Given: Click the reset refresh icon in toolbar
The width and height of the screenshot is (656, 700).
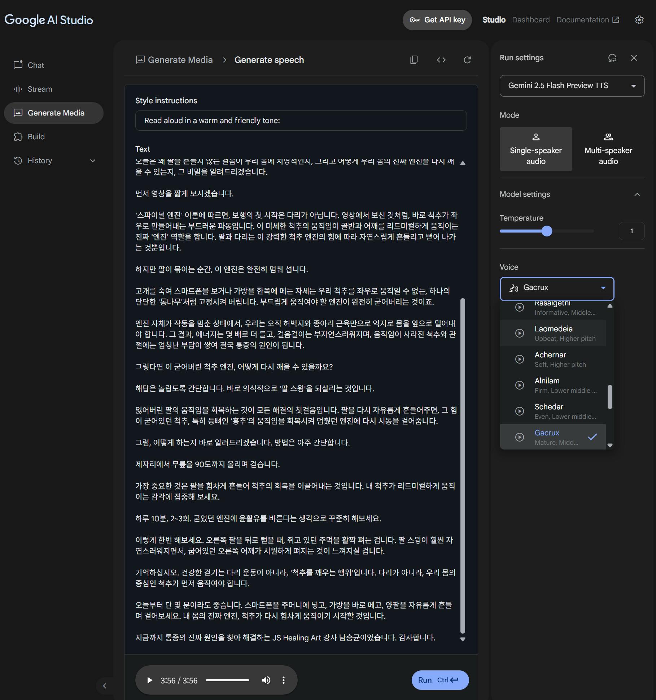Looking at the screenshot, I should pyautogui.click(x=467, y=60).
